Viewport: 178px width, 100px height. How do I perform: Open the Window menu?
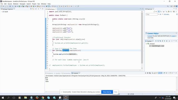44,4
